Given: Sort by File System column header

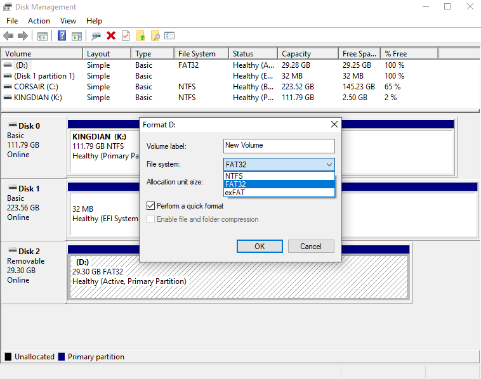Looking at the screenshot, I should click(x=201, y=54).
